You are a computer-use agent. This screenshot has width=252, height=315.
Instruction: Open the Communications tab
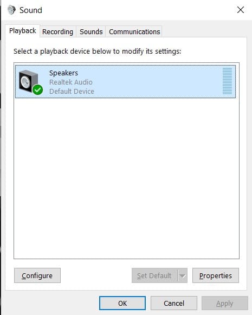pyautogui.click(x=134, y=32)
